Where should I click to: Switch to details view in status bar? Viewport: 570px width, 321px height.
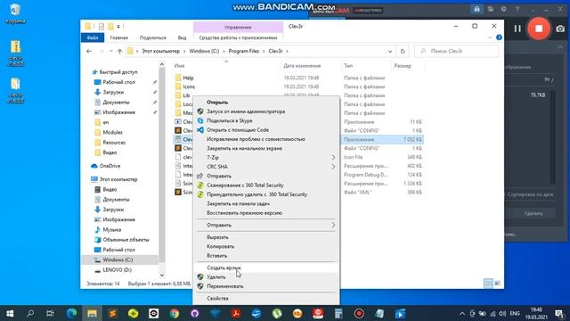coord(488,284)
